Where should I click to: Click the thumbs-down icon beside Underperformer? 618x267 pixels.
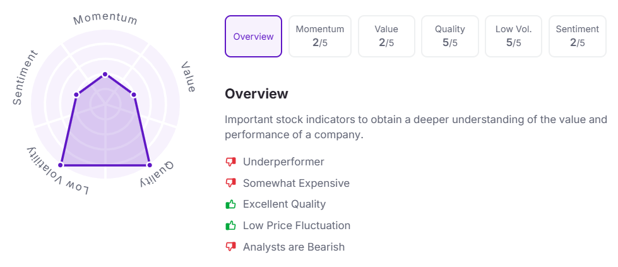(230, 162)
